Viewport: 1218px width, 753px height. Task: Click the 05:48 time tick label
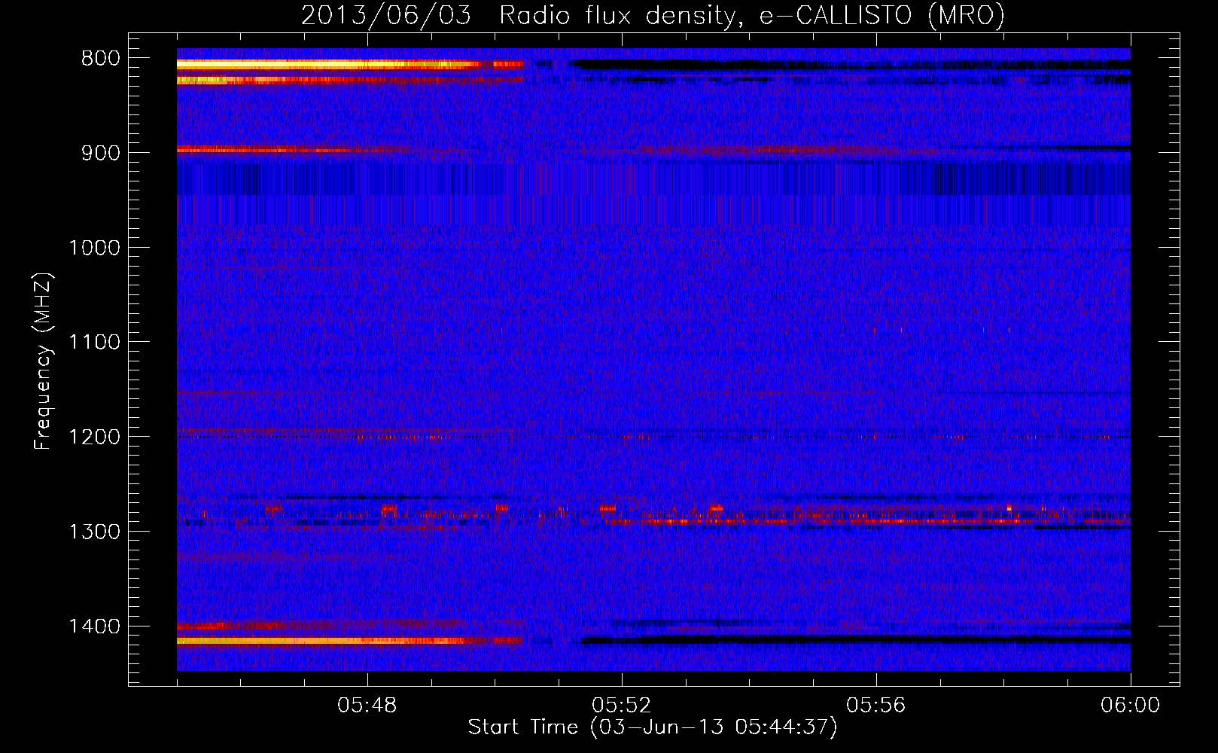(x=367, y=706)
